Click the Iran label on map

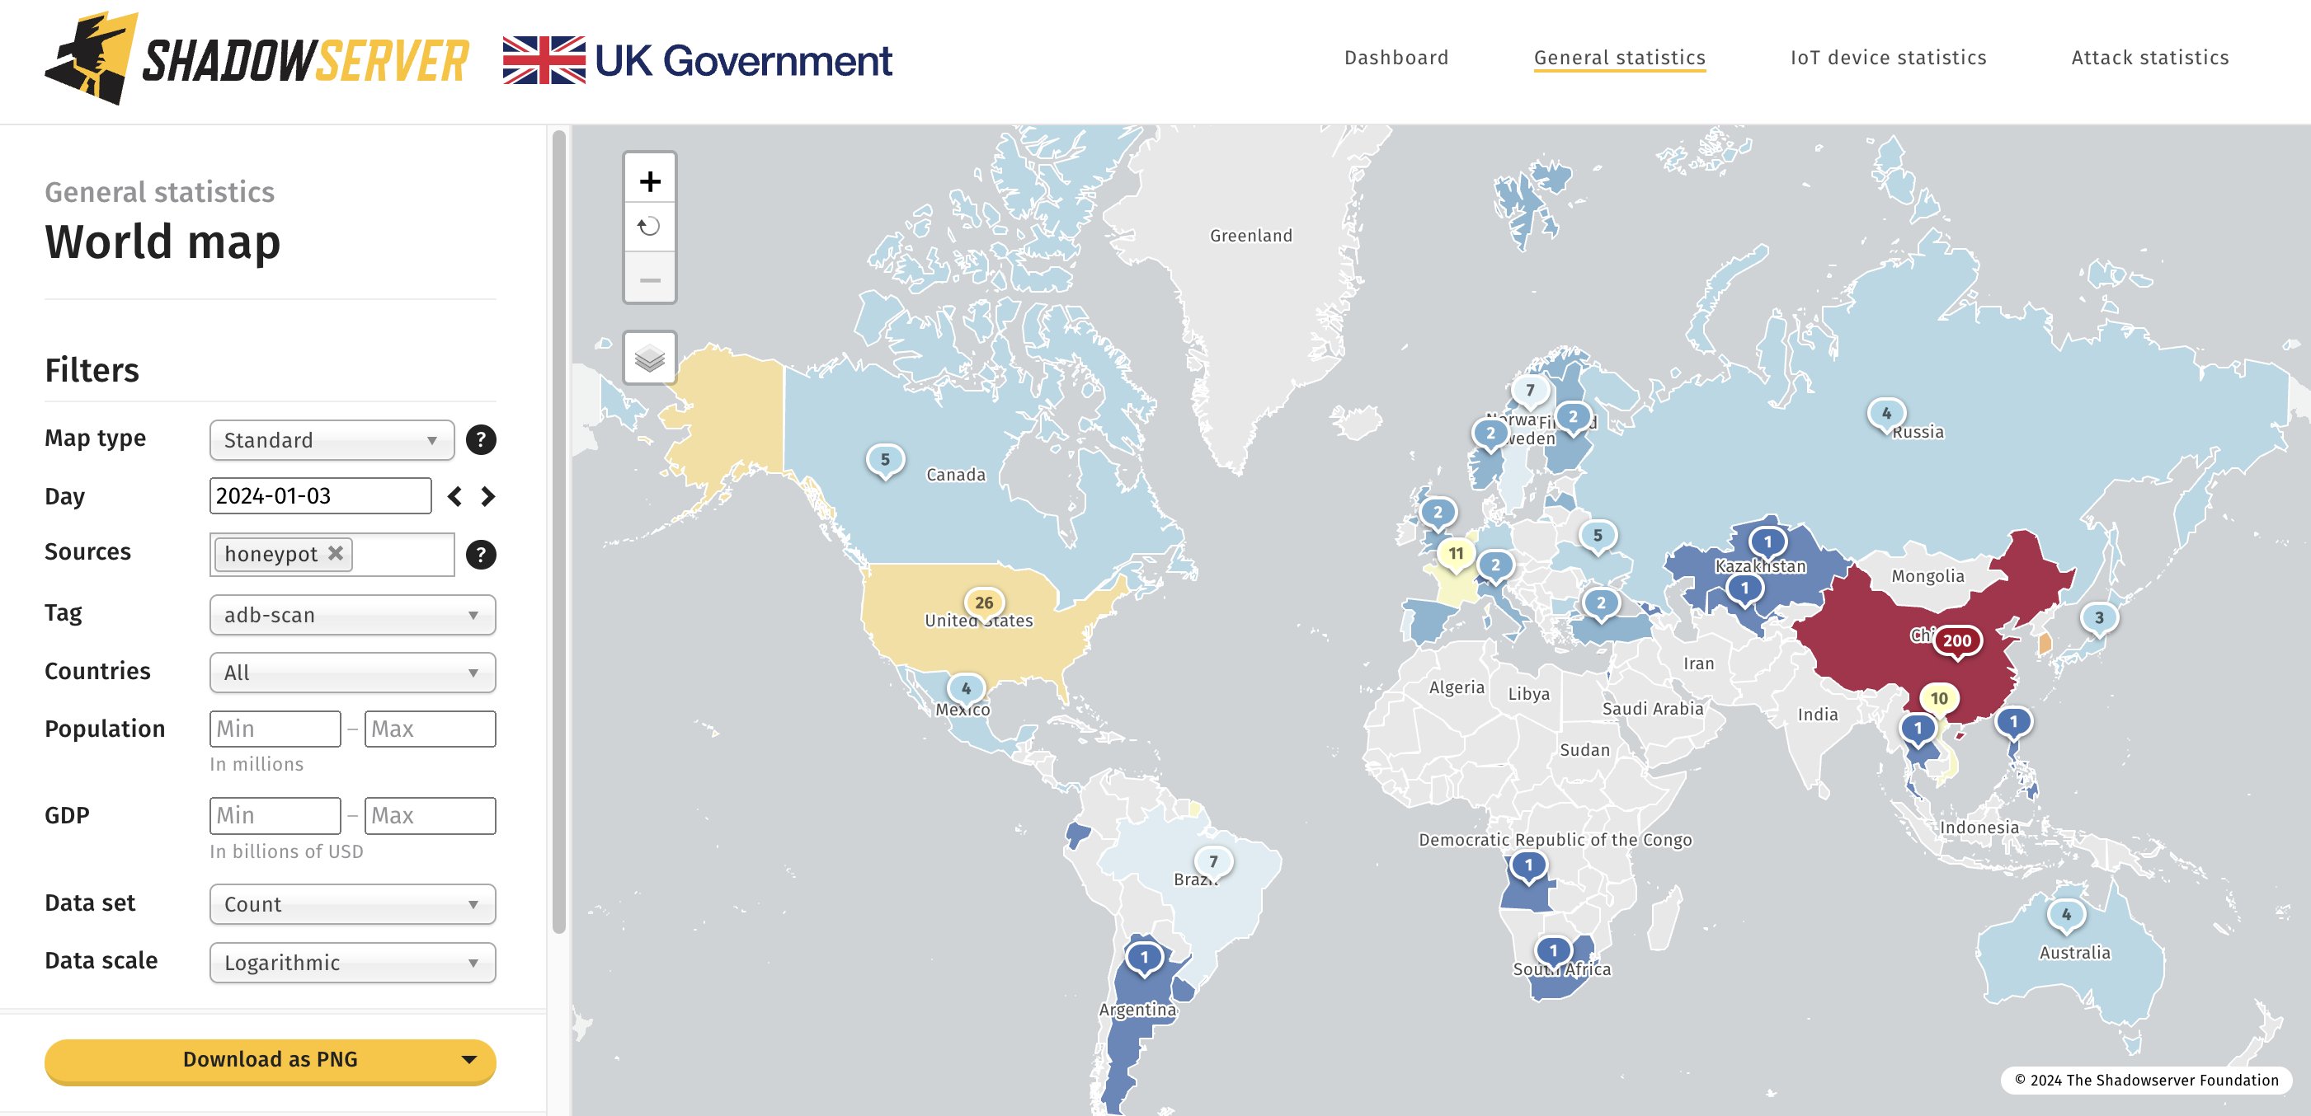coord(1698,664)
